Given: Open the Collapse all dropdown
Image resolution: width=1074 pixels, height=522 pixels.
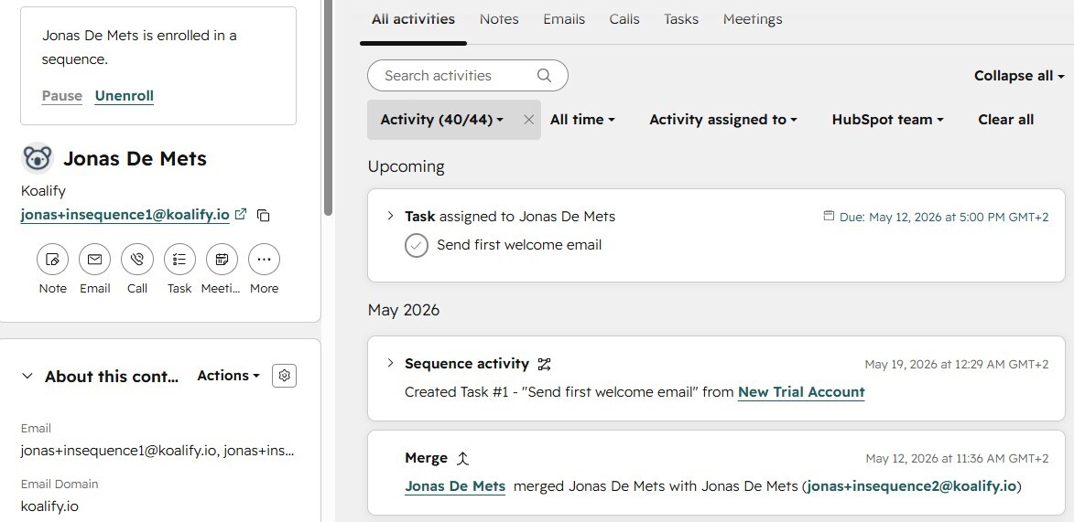Looking at the screenshot, I should [x=1019, y=76].
